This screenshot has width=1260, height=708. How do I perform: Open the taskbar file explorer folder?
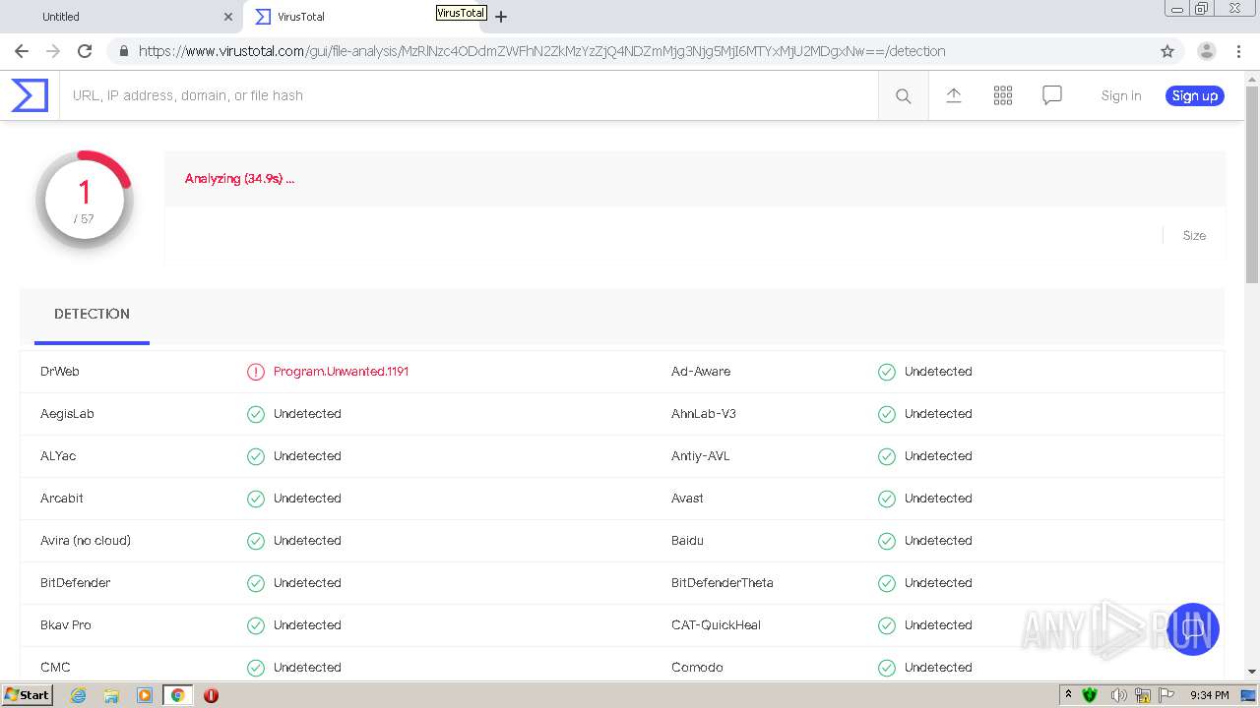tap(111, 695)
